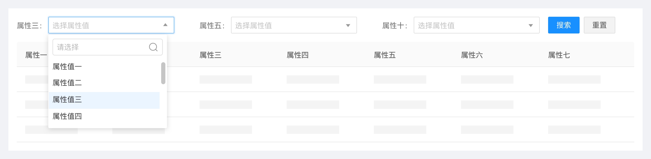
Task: Collapse the 属性三 dropdown arrow
Action: pos(165,25)
